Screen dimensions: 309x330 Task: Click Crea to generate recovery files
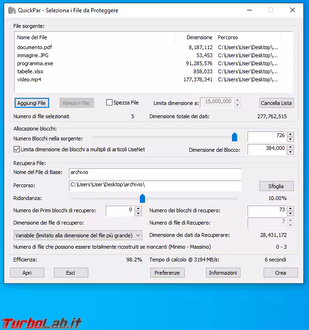[x=281, y=273]
